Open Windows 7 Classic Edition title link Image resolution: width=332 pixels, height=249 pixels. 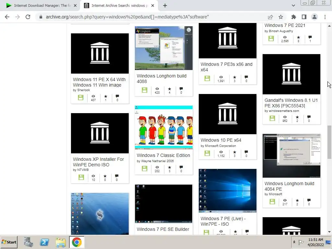click(163, 155)
